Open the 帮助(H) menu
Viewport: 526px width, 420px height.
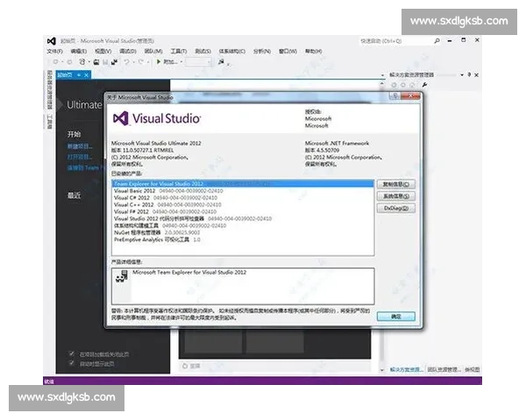[x=313, y=52]
